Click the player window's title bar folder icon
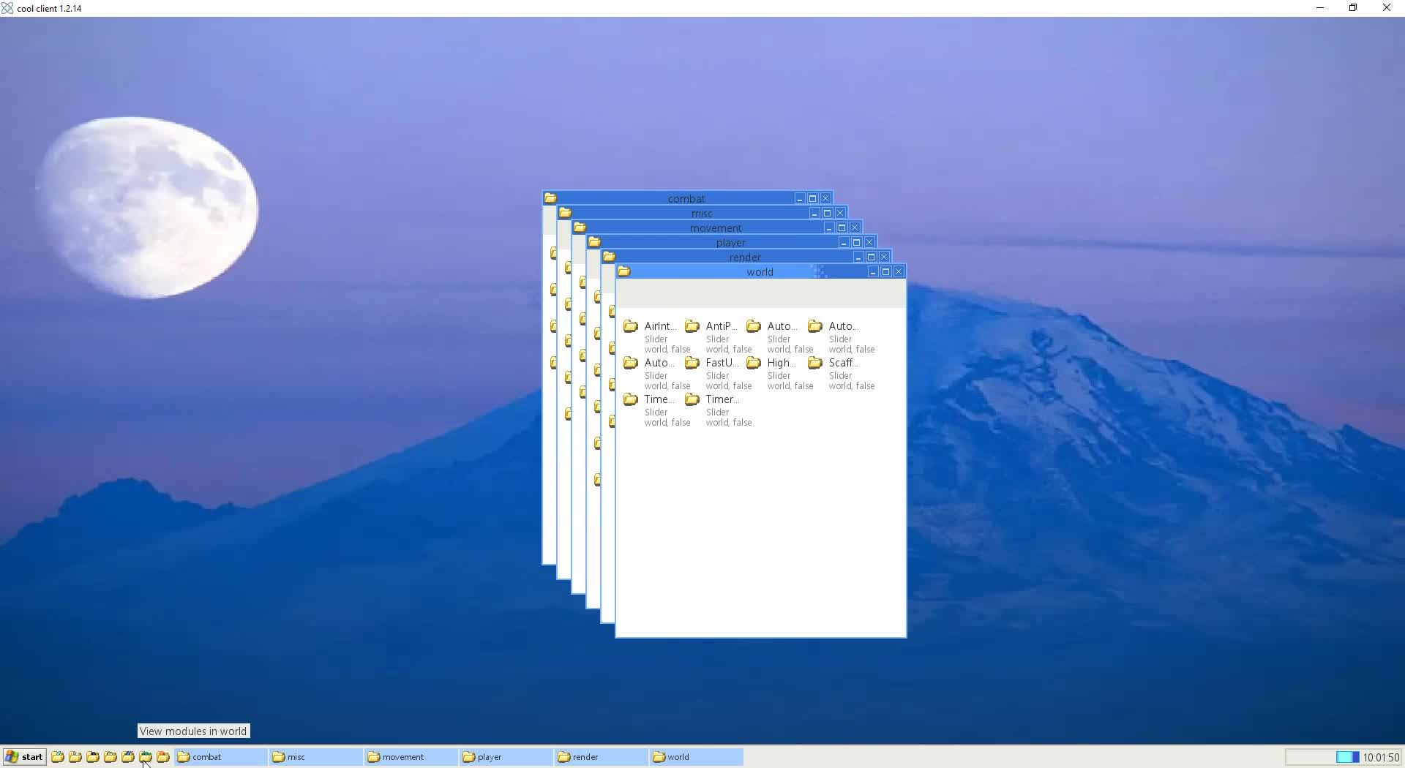This screenshot has width=1405, height=768. (594, 242)
